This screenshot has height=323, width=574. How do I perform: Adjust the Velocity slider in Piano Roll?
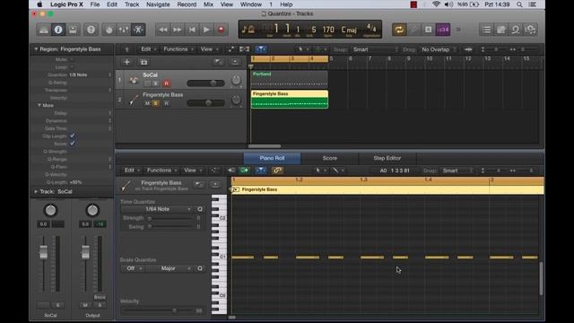tap(158, 311)
